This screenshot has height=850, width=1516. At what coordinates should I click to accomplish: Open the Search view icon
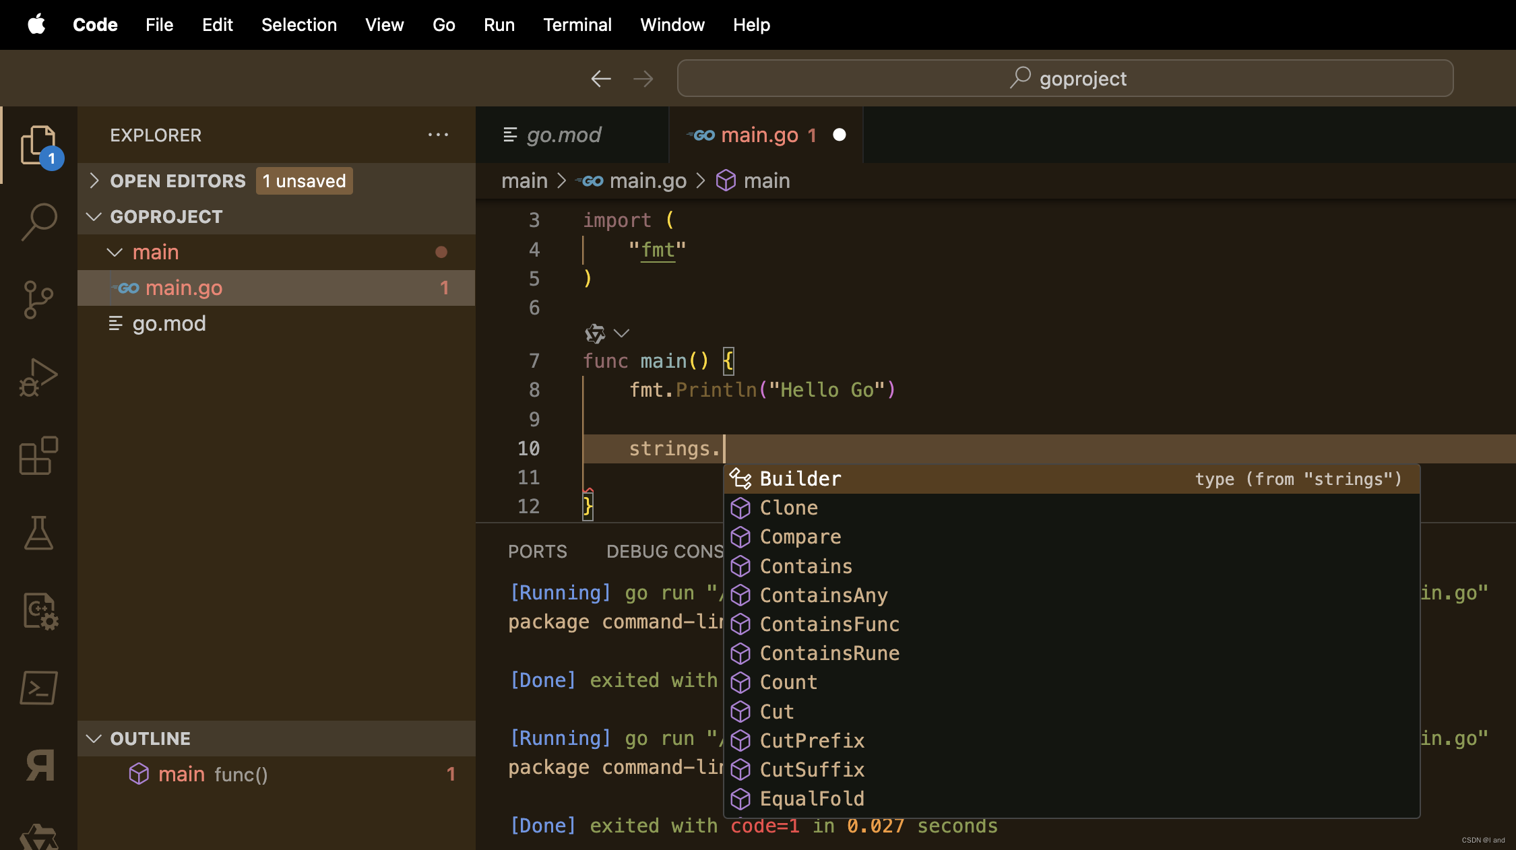click(x=39, y=222)
